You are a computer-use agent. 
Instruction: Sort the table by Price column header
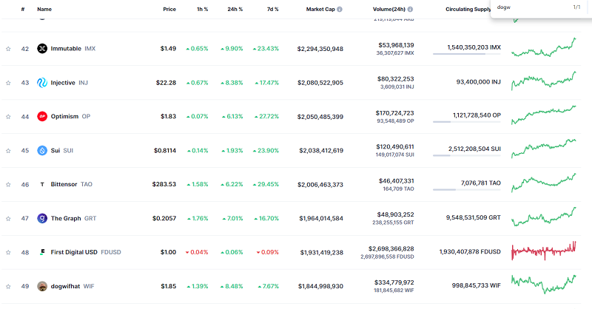click(x=169, y=9)
